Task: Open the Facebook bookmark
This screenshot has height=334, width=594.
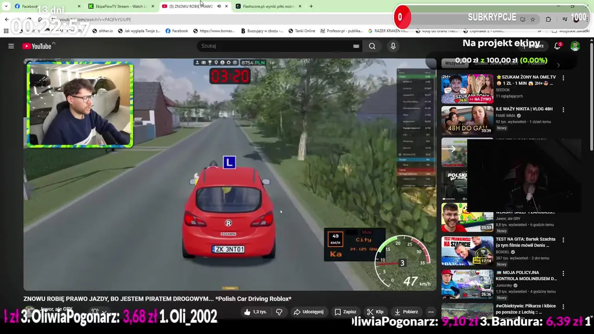Action: pos(177,31)
